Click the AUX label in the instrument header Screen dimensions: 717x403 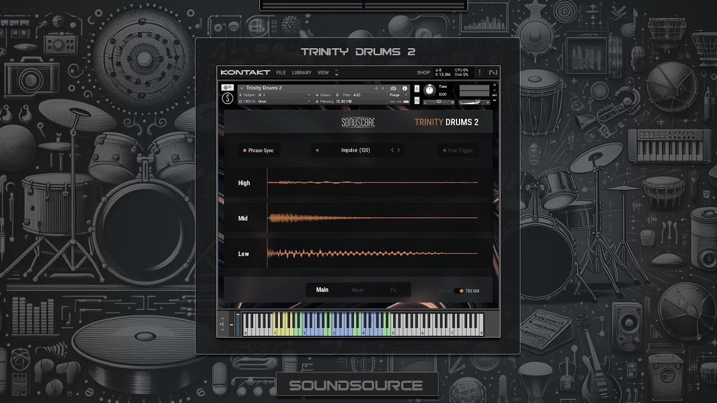pos(495,95)
